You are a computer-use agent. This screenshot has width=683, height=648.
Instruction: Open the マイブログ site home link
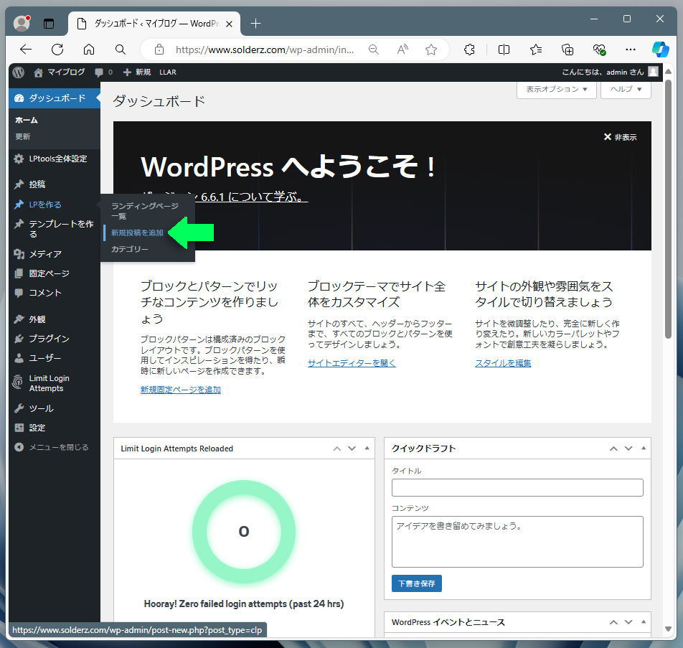click(60, 72)
